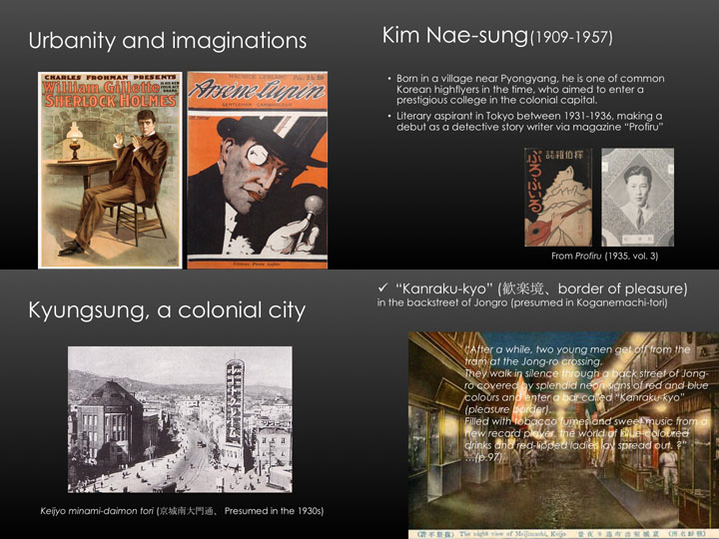Viewport: 719px width, 539px height.
Task: Click caption 'From Profiru (1935, vol. 3)'
Action: 604,257
